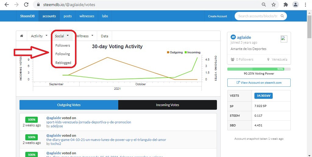Open the witnesses navigation item

click(x=87, y=16)
